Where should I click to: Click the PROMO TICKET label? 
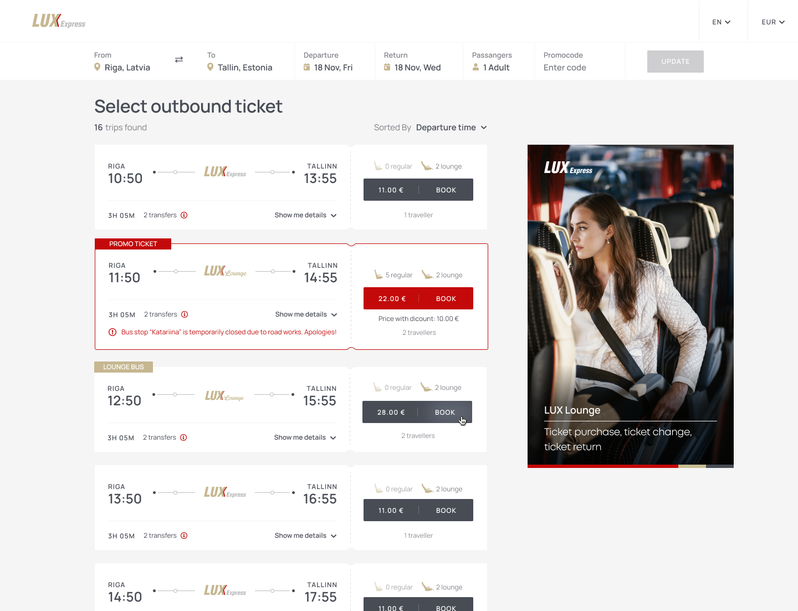[133, 244]
